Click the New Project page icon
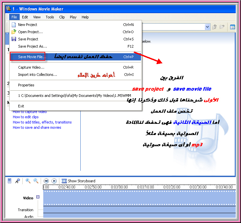Screen dimensions: 241x223 (14, 25)
